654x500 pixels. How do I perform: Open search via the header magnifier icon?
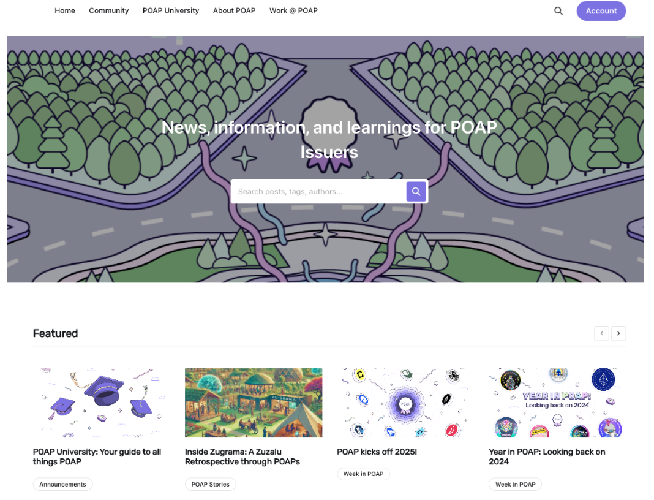(558, 11)
